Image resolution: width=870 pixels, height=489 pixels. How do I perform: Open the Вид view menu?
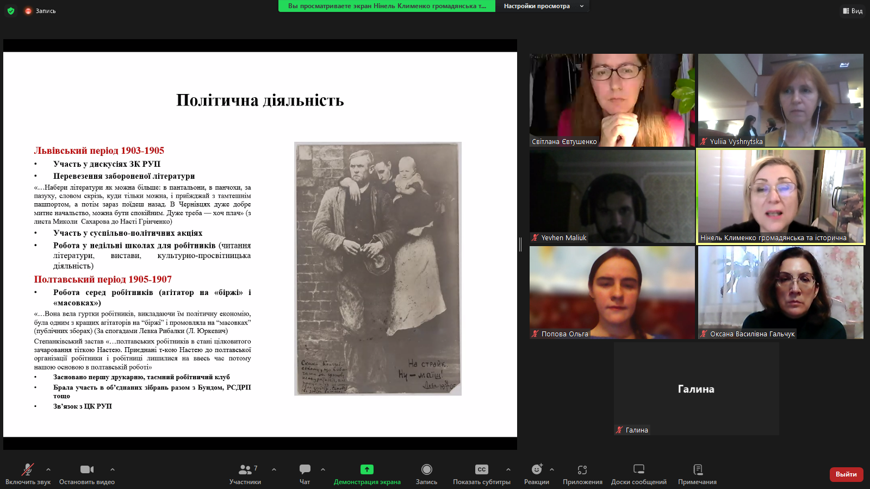click(853, 11)
